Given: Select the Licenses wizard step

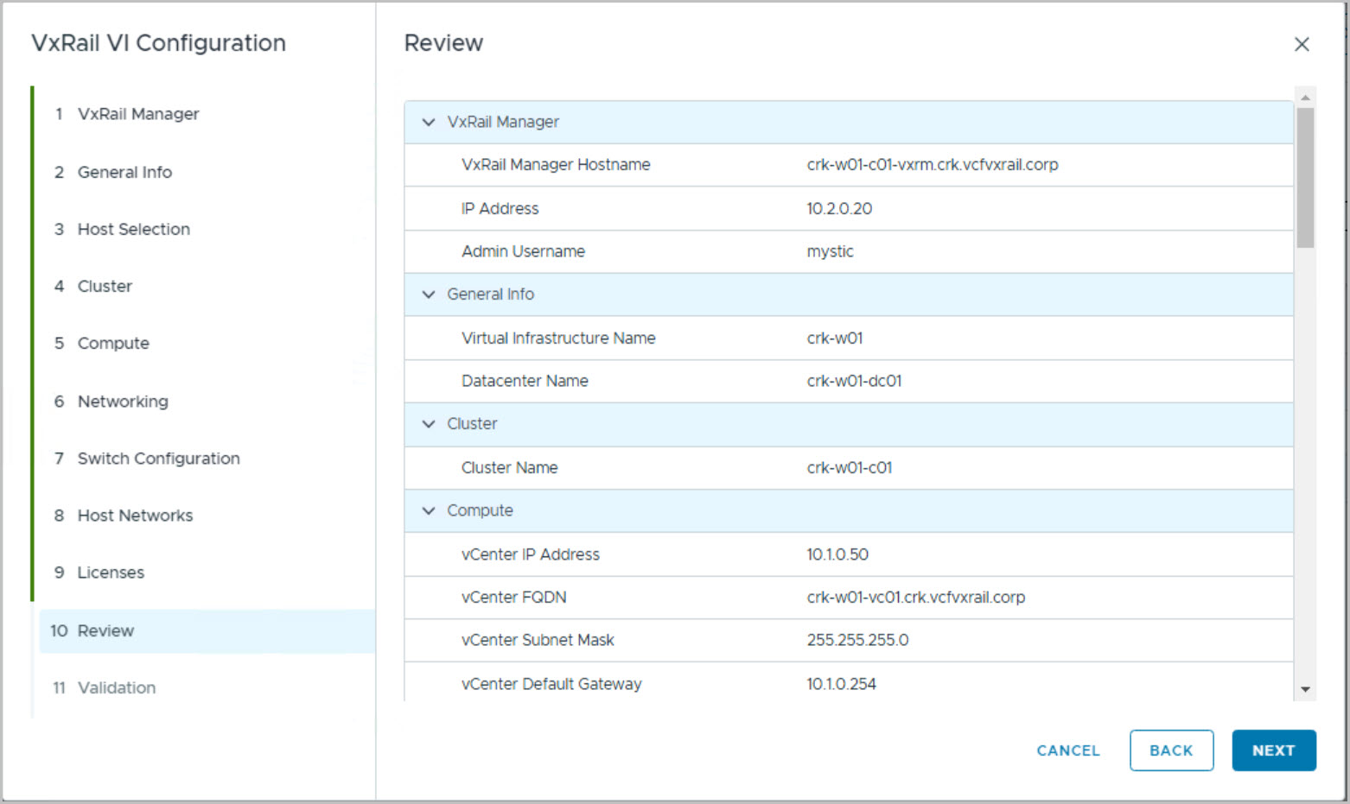Looking at the screenshot, I should coord(111,573).
